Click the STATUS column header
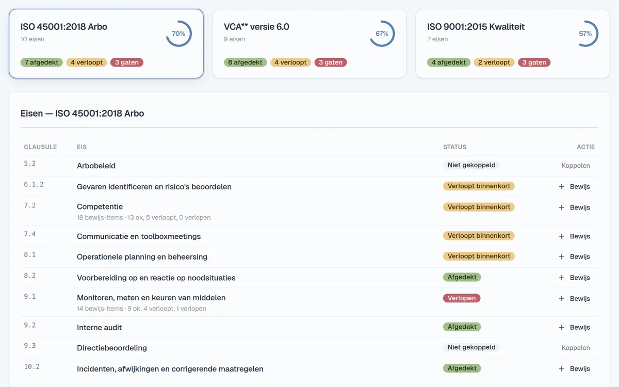The height and width of the screenshot is (387, 619). click(455, 147)
